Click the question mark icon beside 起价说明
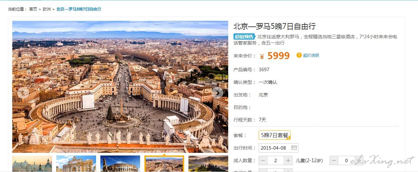This screenshot has height=172, width=418. 299,55
